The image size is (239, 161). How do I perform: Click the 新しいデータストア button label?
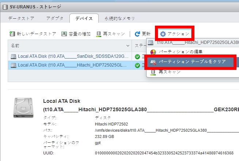pos(37,34)
